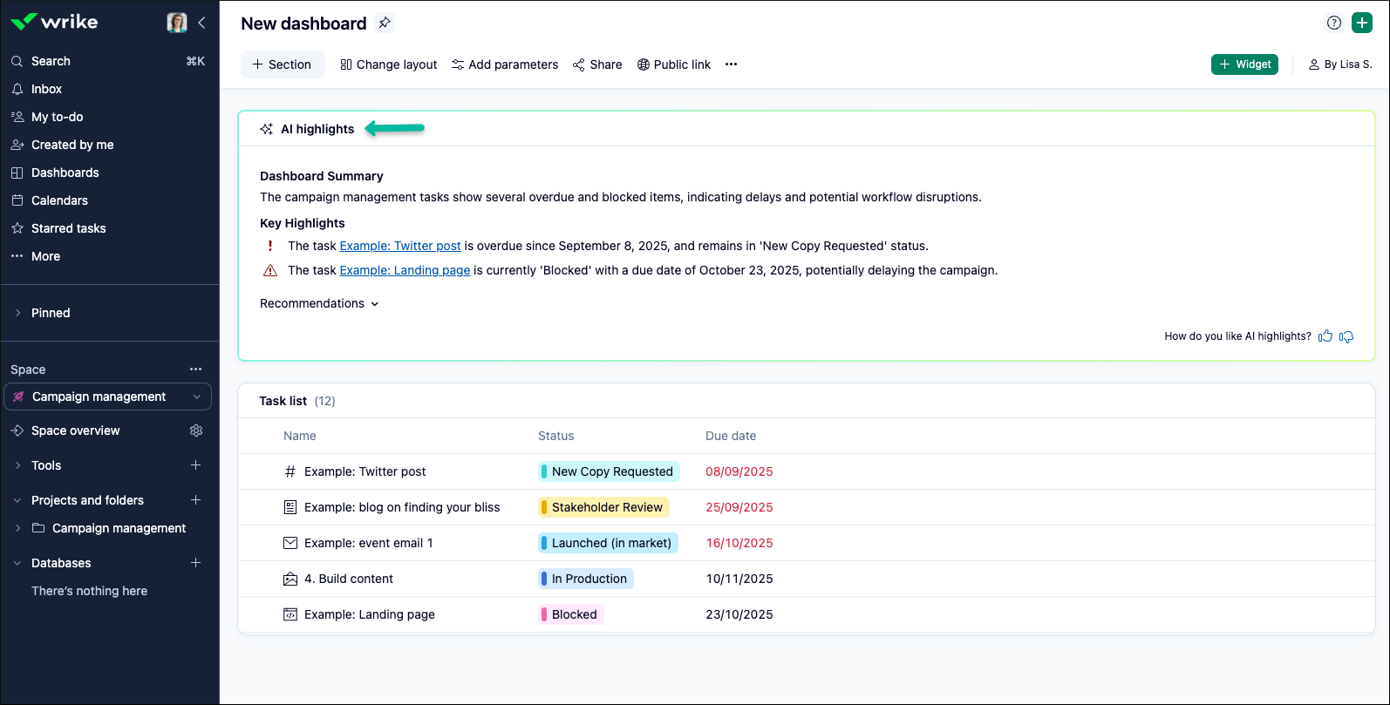
Task: Open the help question mark icon
Action: point(1333,24)
